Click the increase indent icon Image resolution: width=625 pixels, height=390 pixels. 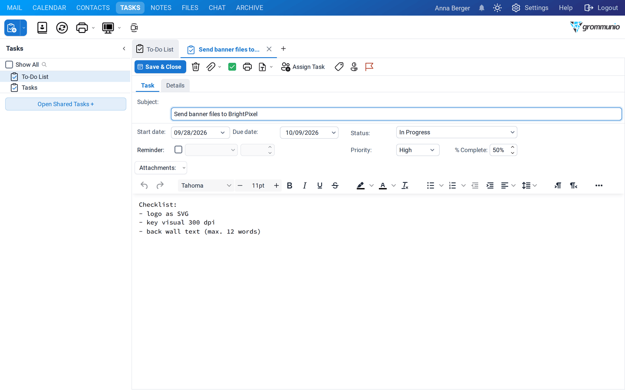(490, 185)
